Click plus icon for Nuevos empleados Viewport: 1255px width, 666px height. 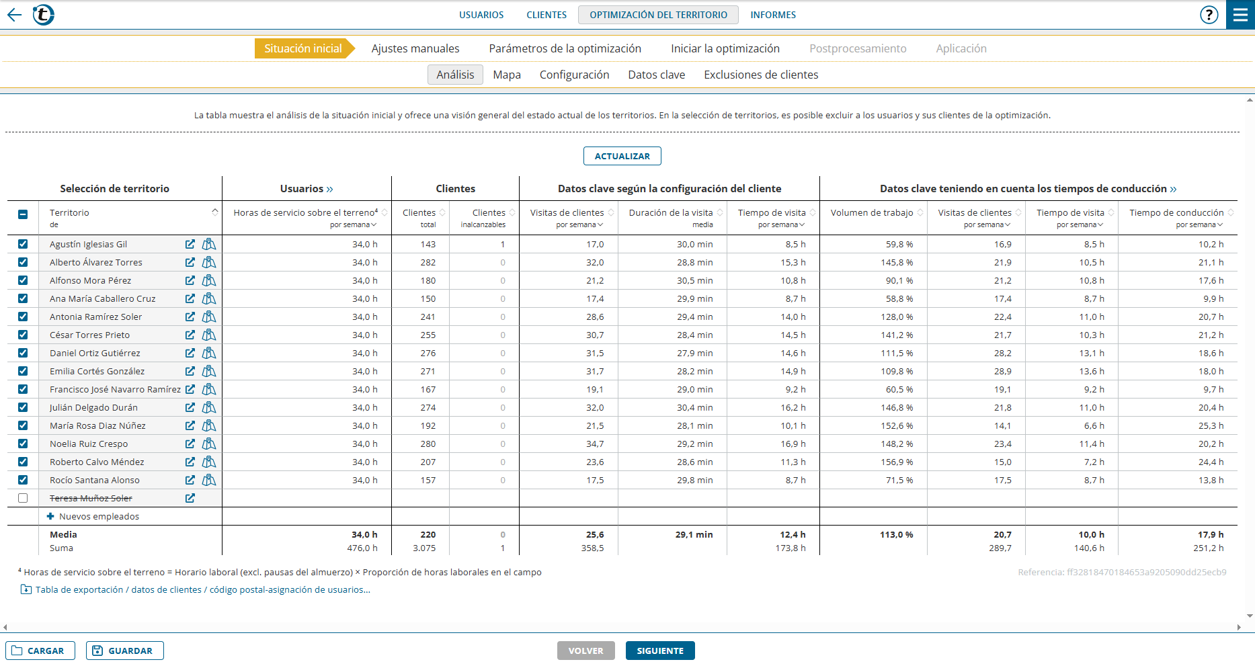point(50,517)
